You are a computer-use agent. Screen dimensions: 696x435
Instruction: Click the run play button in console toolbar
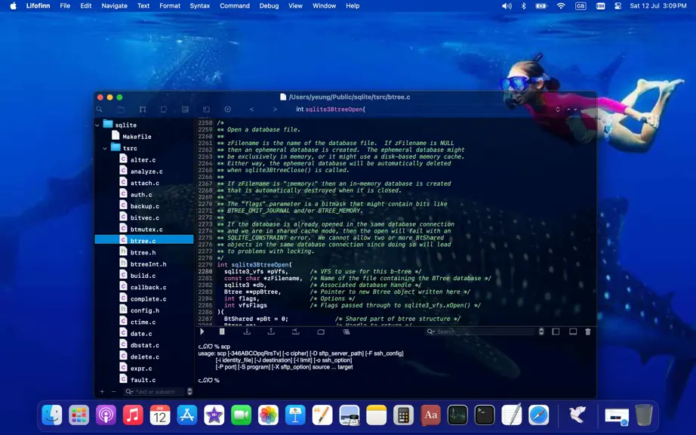coord(202,332)
